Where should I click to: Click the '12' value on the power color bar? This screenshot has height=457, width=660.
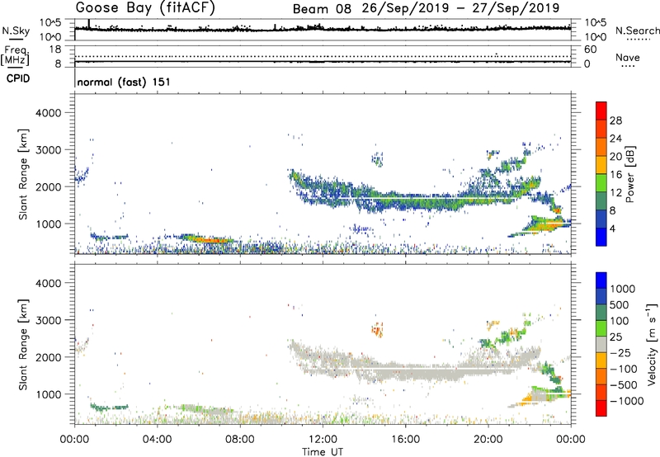point(615,193)
